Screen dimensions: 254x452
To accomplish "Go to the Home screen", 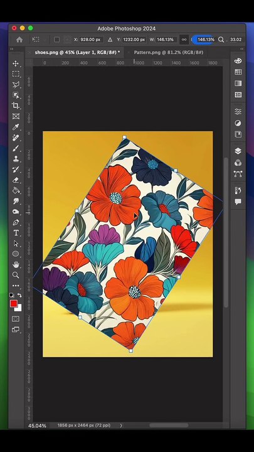I will tap(19, 40).
